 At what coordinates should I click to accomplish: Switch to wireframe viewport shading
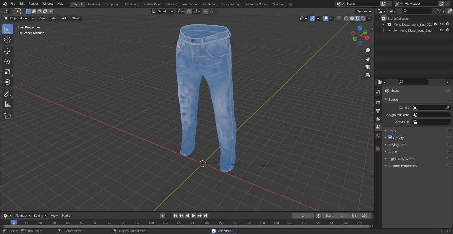pos(346,18)
